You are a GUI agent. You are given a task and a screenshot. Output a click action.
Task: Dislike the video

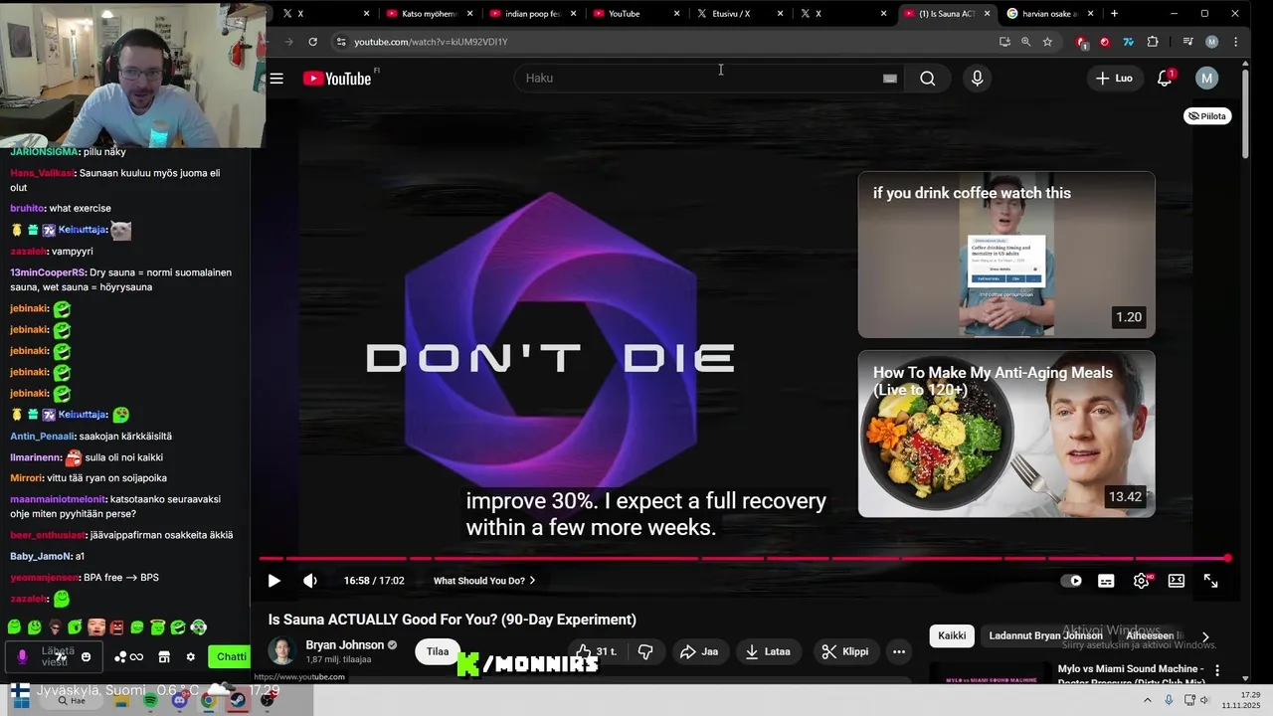pos(645,652)
